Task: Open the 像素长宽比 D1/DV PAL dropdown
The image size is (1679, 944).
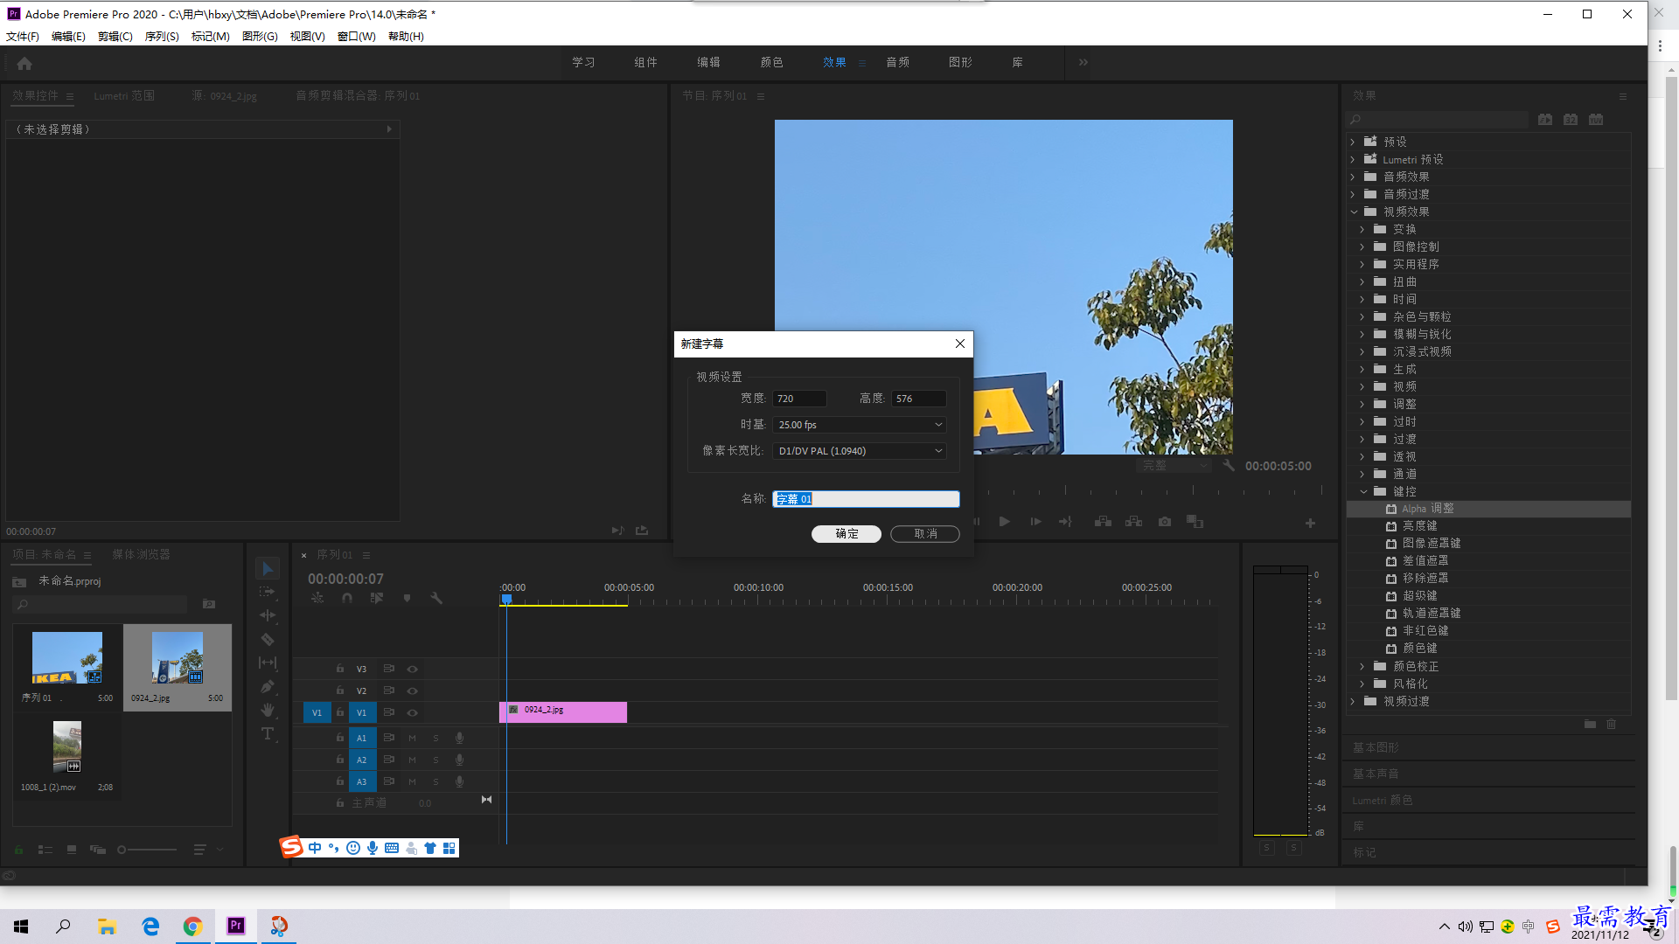Action: 859,451
